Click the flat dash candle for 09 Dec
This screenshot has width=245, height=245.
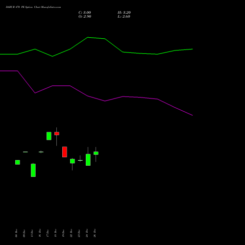(25, 152)
